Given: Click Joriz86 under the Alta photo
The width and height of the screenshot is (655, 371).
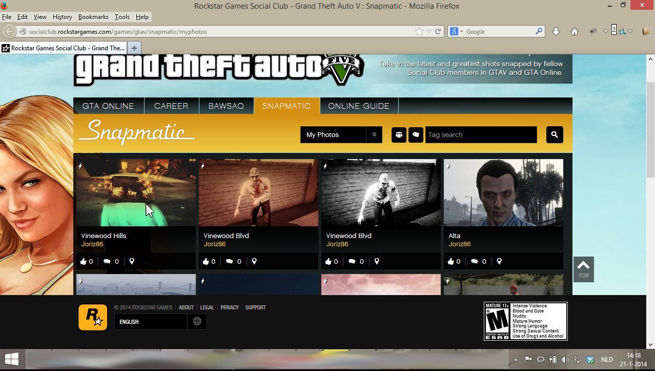Looking at the screenshot, I should [460, 244].
